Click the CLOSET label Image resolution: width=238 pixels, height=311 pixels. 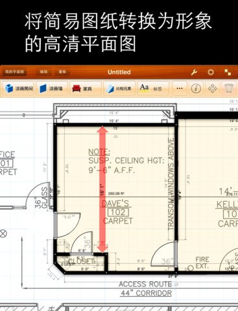tap(82, 261)
